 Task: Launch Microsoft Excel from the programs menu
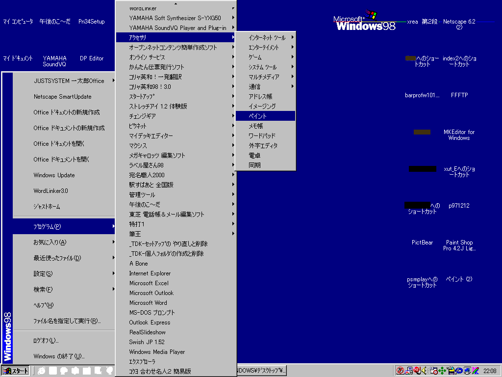point(176,283)
